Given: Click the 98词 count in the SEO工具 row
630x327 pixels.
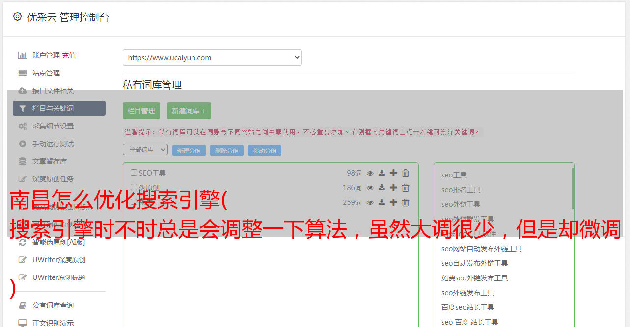Looking at the screenshot, I should pyautogui.click(x=354, y=173).
